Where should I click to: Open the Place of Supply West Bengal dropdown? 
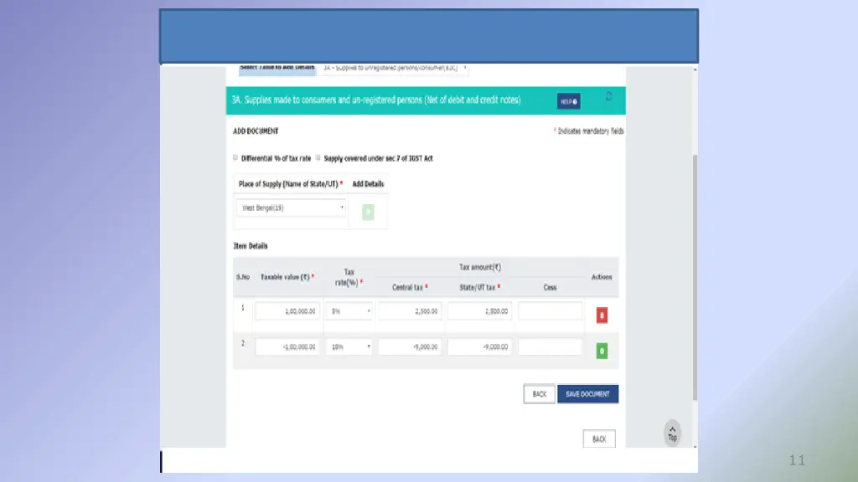pyautogui.click(x=291, y=208)
